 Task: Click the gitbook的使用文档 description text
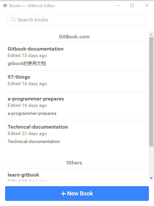point(27,64)
